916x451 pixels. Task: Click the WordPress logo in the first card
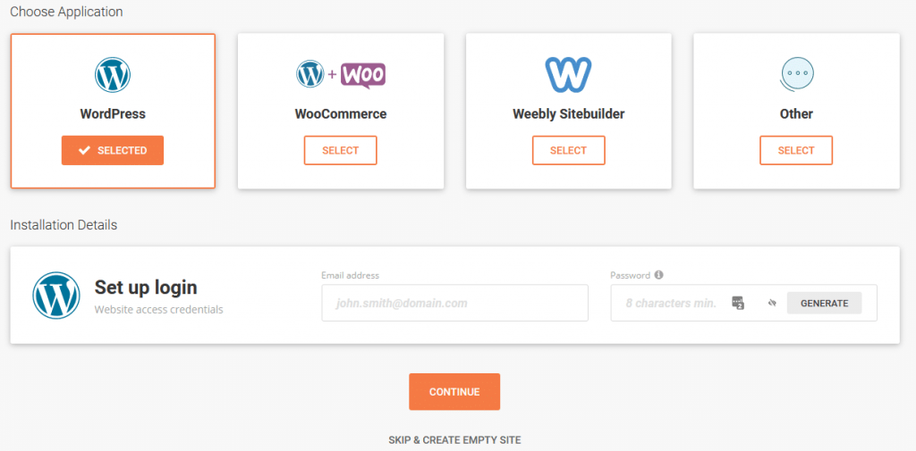click(113, 75)
